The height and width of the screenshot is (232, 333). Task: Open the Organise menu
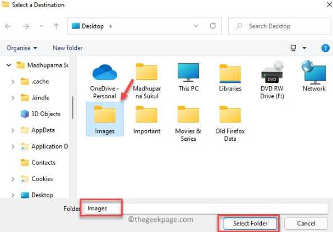point(22,48)
